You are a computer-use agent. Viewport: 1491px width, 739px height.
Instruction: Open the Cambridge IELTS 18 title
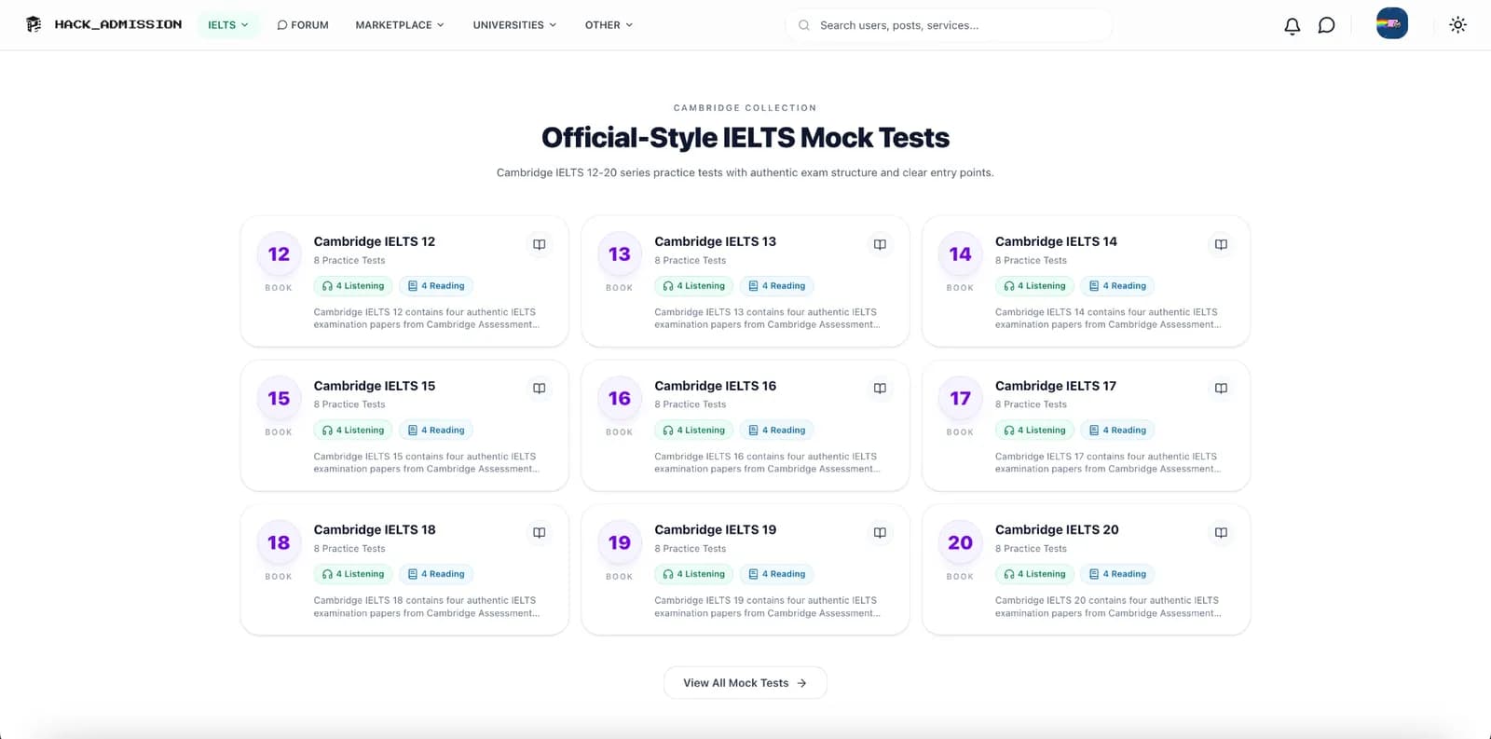[375, 529]
